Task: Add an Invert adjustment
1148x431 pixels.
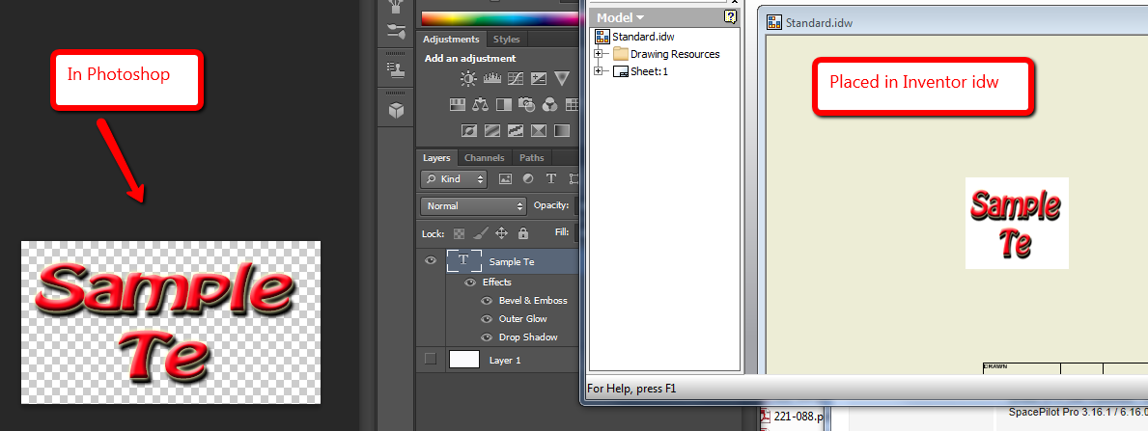Action: (469, 131)
